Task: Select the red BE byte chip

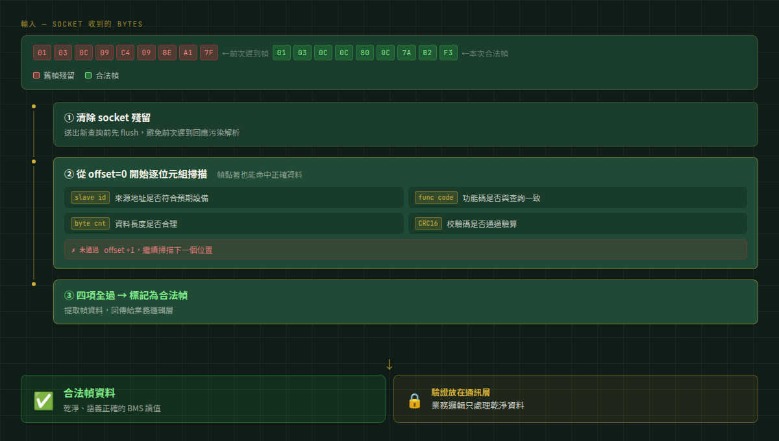Action: pos(167,53)
